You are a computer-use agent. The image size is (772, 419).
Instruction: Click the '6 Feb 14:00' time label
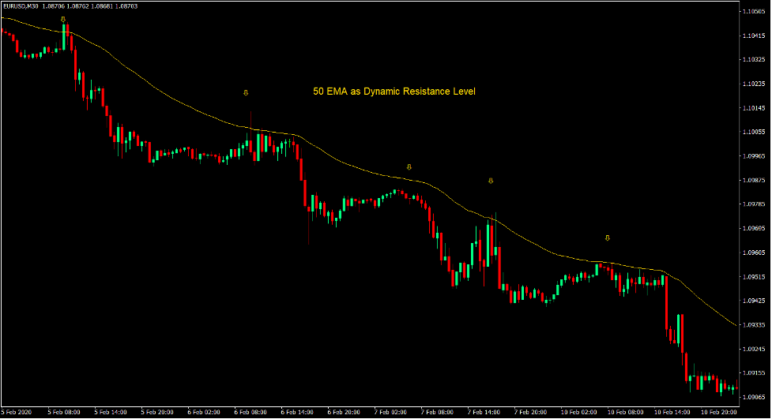point(297,412)
